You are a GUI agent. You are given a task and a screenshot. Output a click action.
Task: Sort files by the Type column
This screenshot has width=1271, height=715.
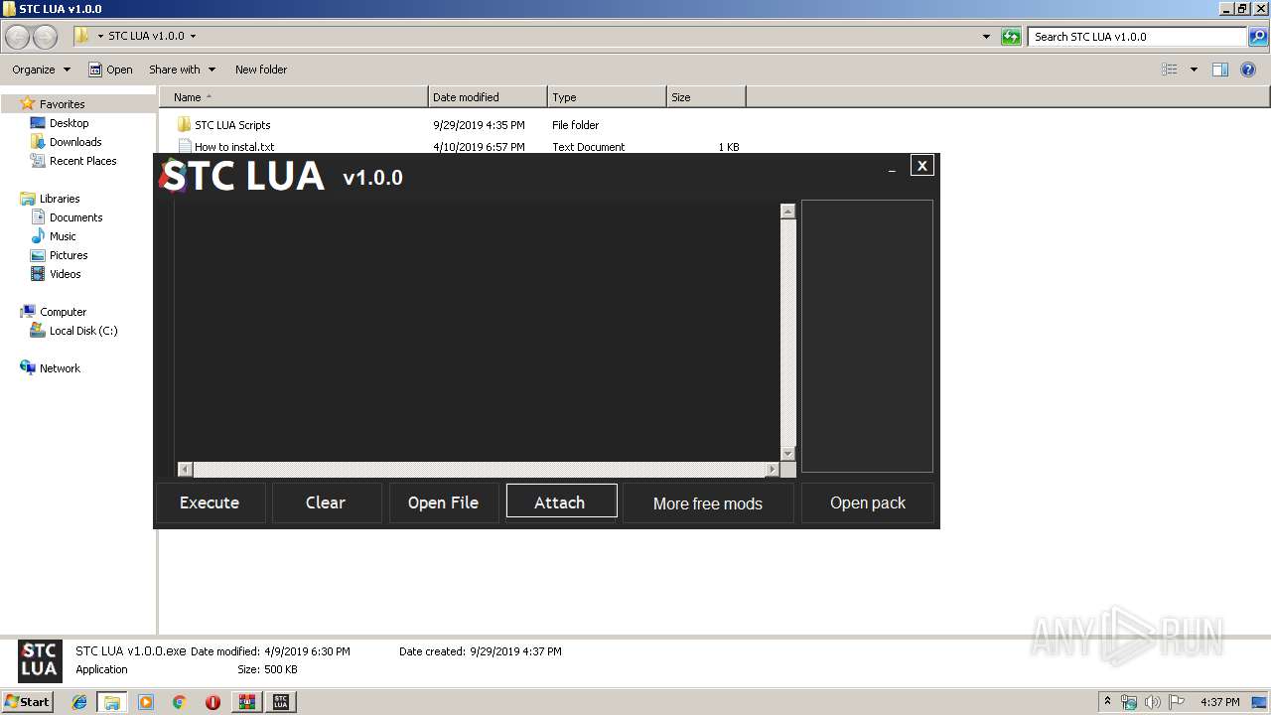click(x=607, y=97)
